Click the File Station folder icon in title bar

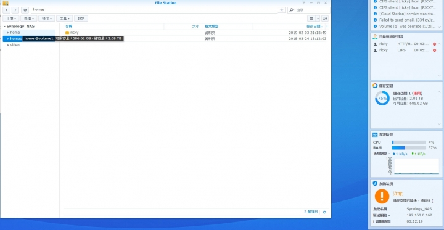(x=6, y=3)
